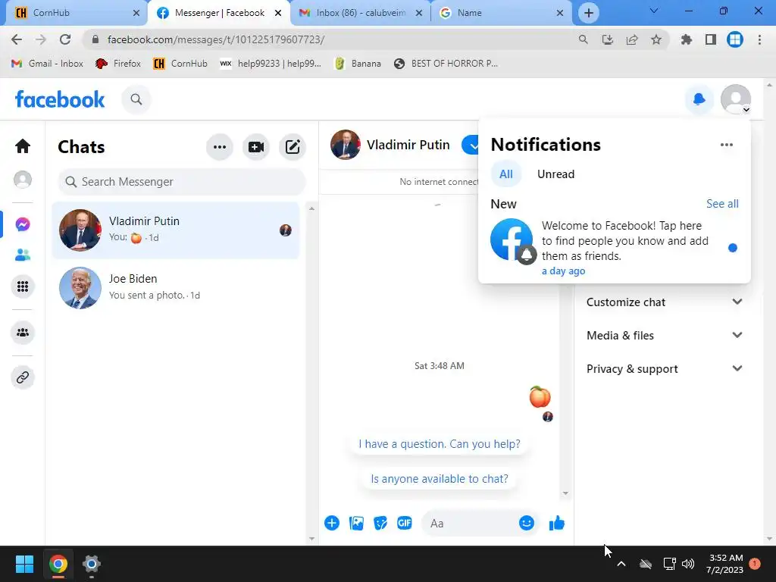The image size is (776, 582).
Task: Open more actions plus icon
Action: coord(332,523)
